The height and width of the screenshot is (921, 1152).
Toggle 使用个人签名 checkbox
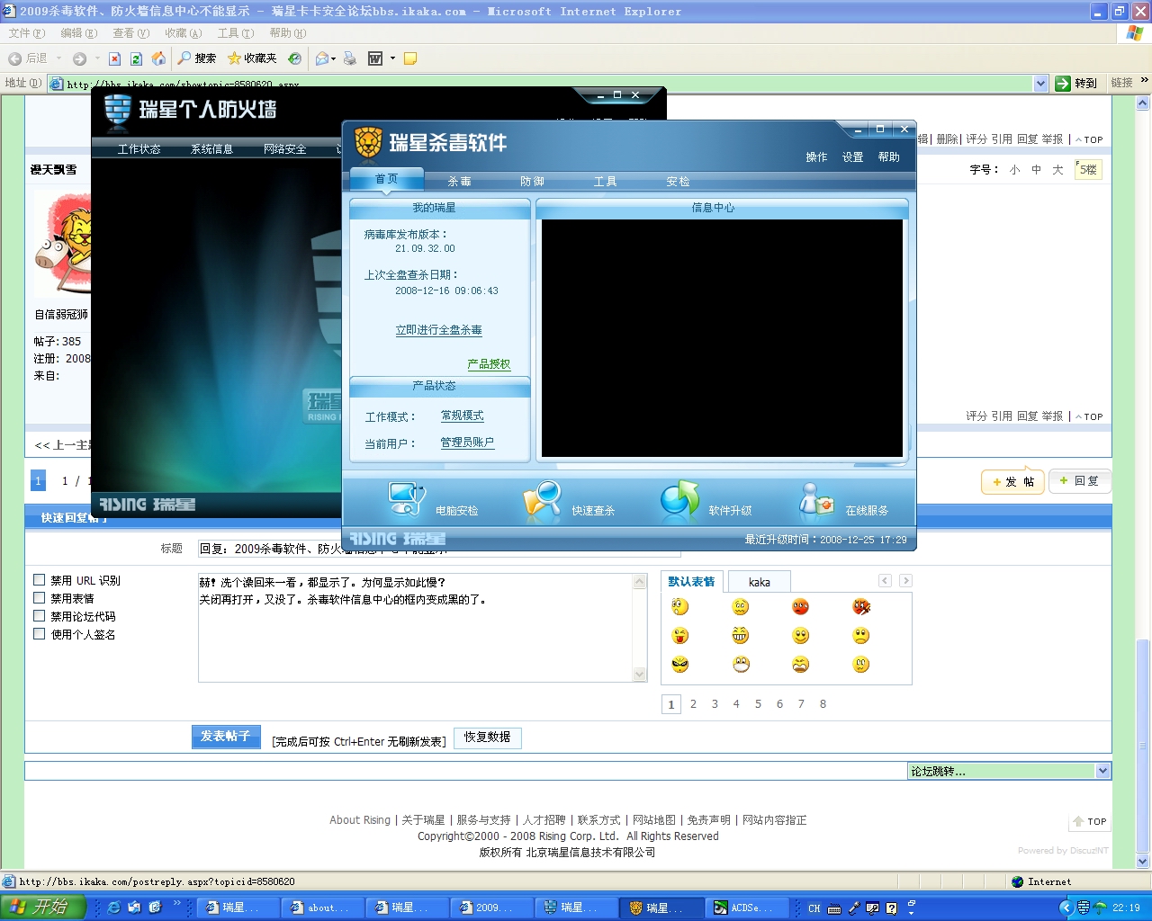pos(40,634)
